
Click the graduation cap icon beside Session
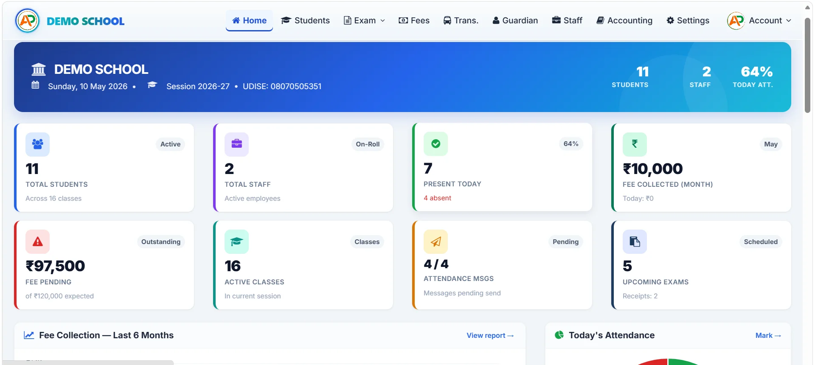tap(152, 85)
